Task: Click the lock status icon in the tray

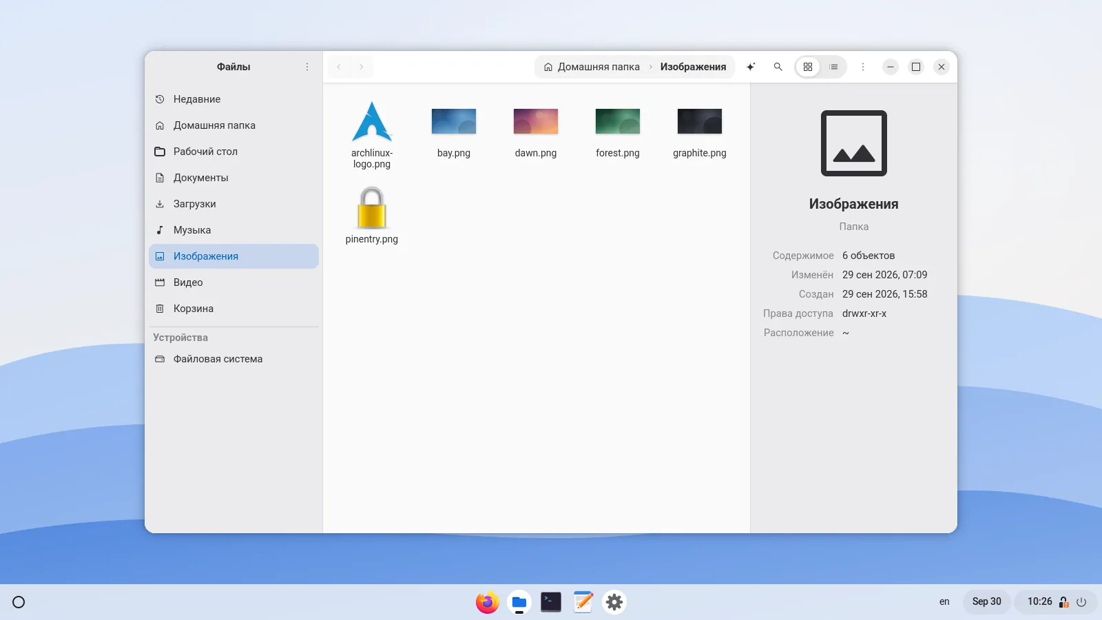Action: click(1064, 602)
